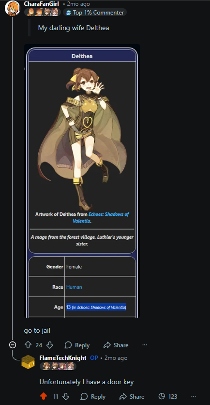Image resolution: width=210 pixels, height=405 pixels.
Task: Downvote the "go to jail" comment
Action: click(50, 345)
